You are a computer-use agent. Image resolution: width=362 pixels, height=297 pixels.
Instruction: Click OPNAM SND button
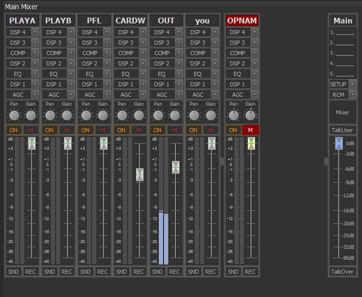[233, 272]
